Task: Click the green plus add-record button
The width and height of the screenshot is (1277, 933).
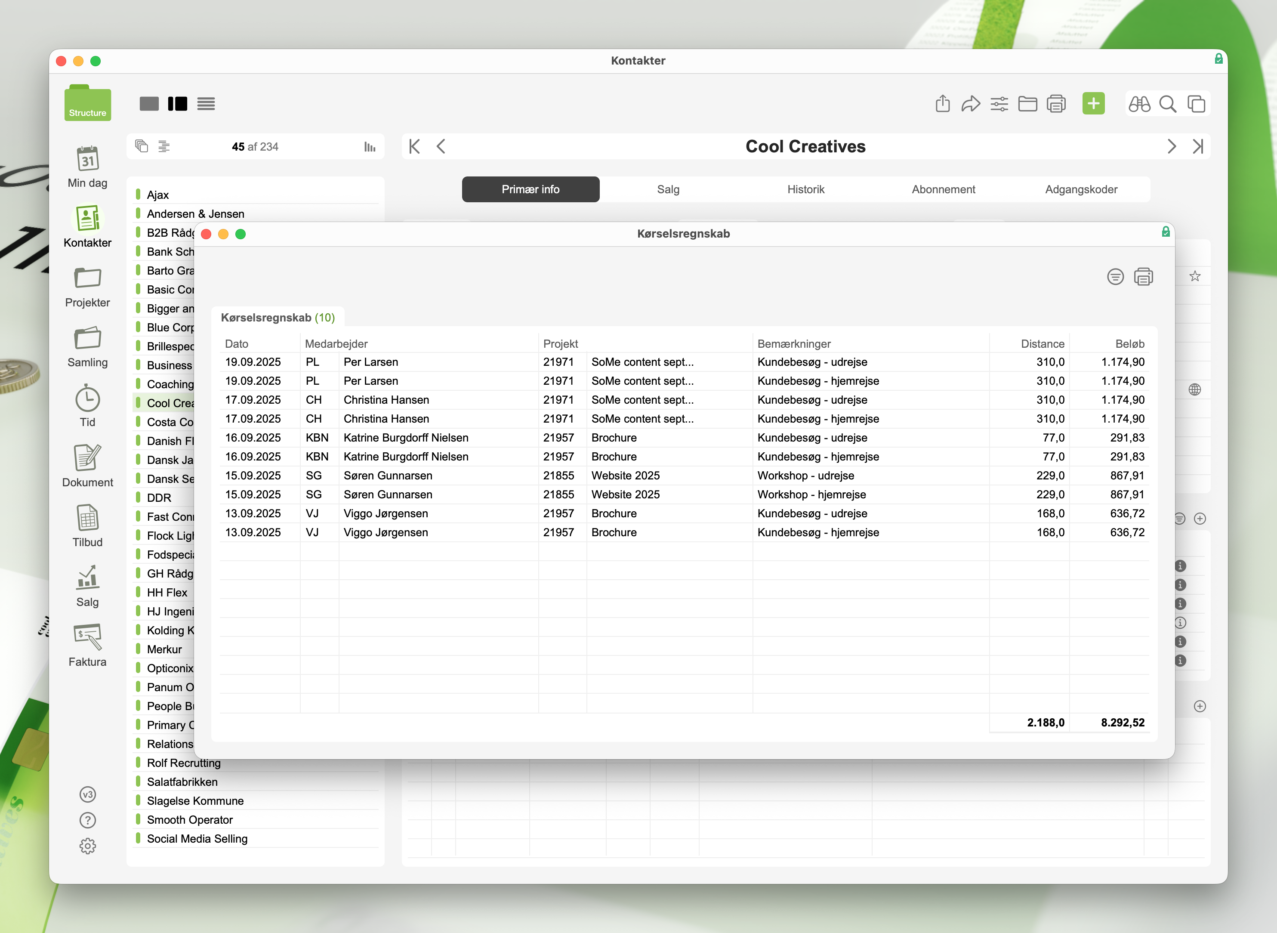Action: tap(1093, 104)
